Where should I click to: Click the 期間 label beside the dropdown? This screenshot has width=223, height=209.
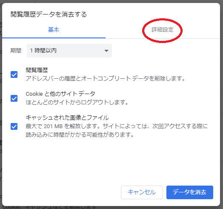[x=16, y=51]
